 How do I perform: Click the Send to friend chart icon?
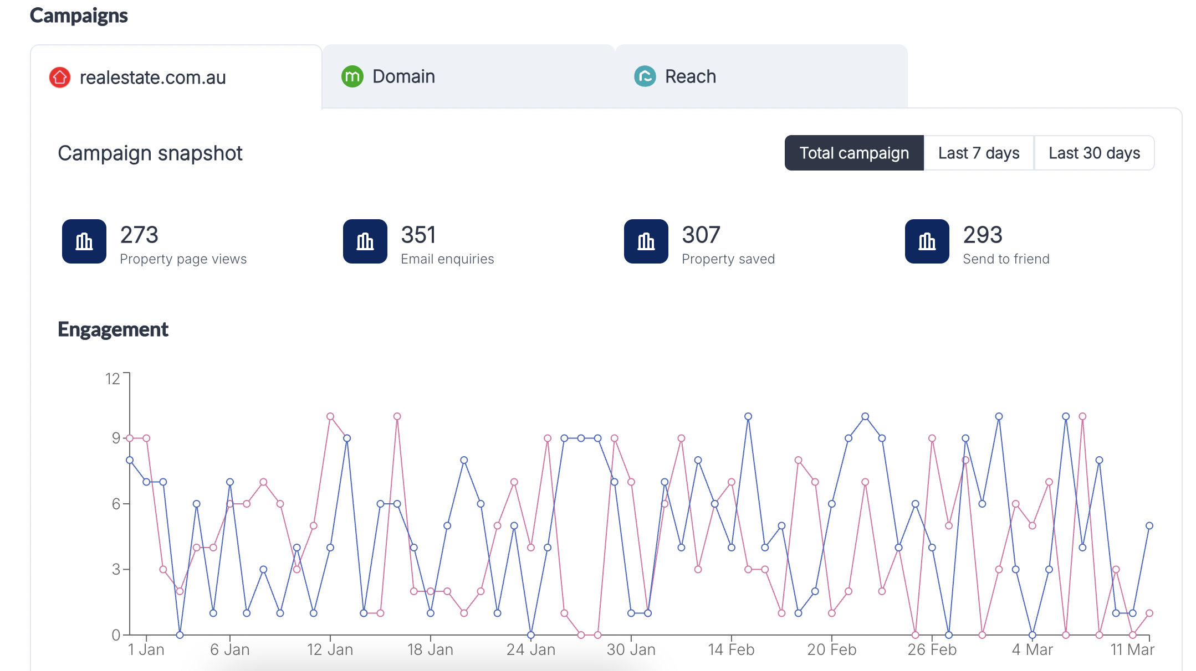[927, 241]
